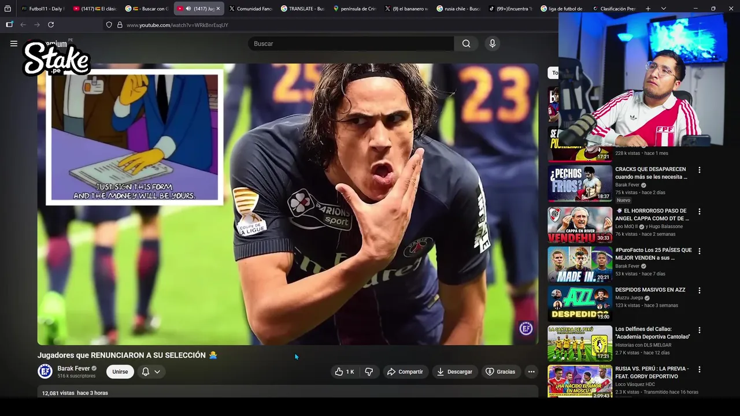The image size is (740, 416).
Task: Click the Barak Fever channel avatar
Action: (45, 372)
